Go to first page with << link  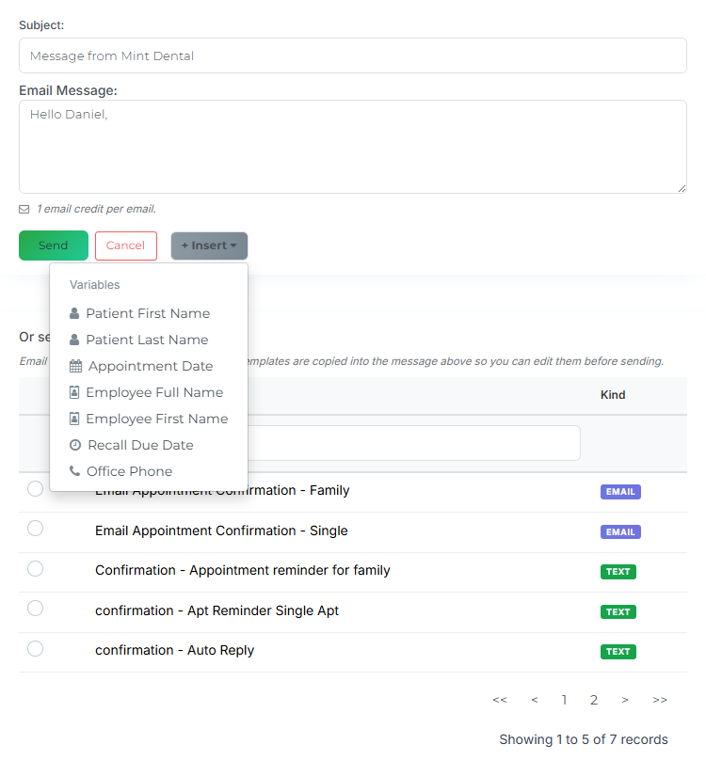(500, 700)
